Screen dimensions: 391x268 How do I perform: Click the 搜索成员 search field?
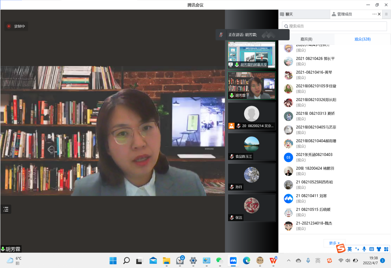coord(334,26)
